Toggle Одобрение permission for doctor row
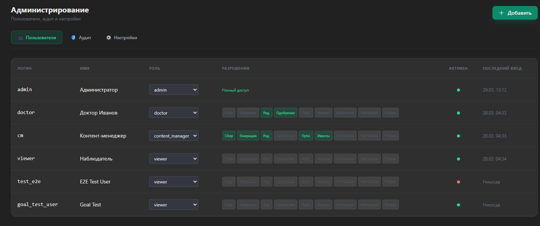 pos(285,113)
